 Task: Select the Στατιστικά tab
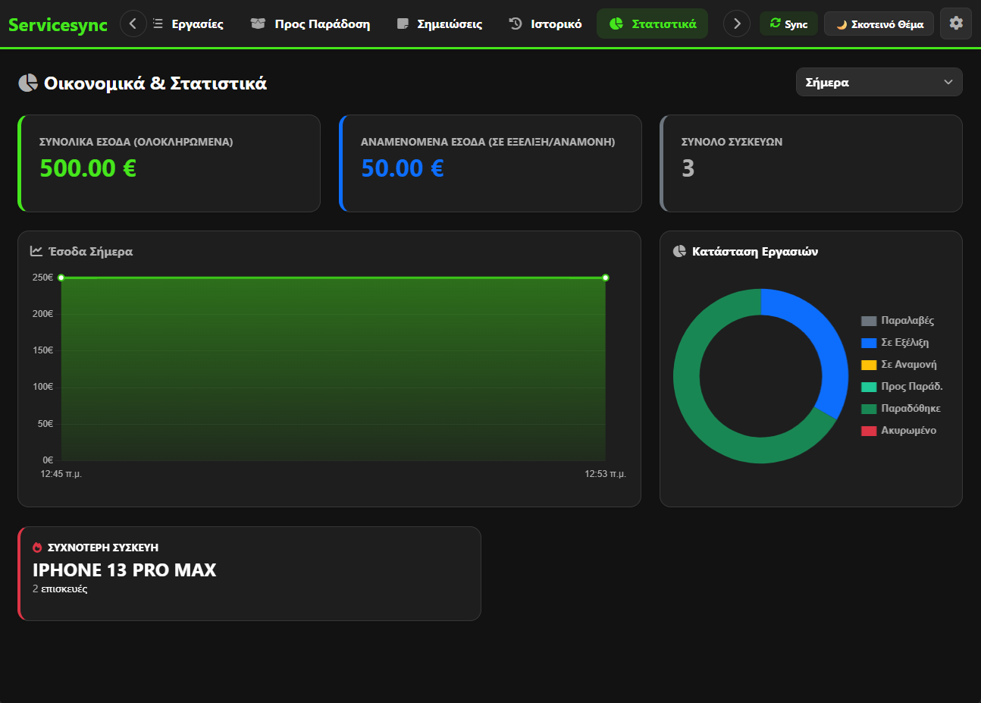click(x=653, y=24)
